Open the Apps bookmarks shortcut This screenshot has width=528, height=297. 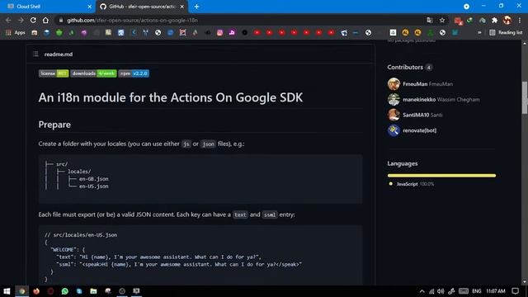pos(16,33)
